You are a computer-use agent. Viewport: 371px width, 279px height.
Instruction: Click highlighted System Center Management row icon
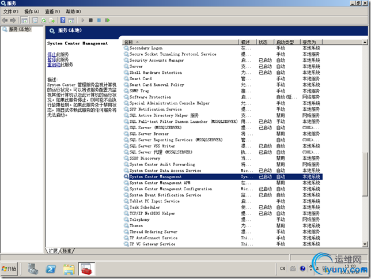[126, 177]
